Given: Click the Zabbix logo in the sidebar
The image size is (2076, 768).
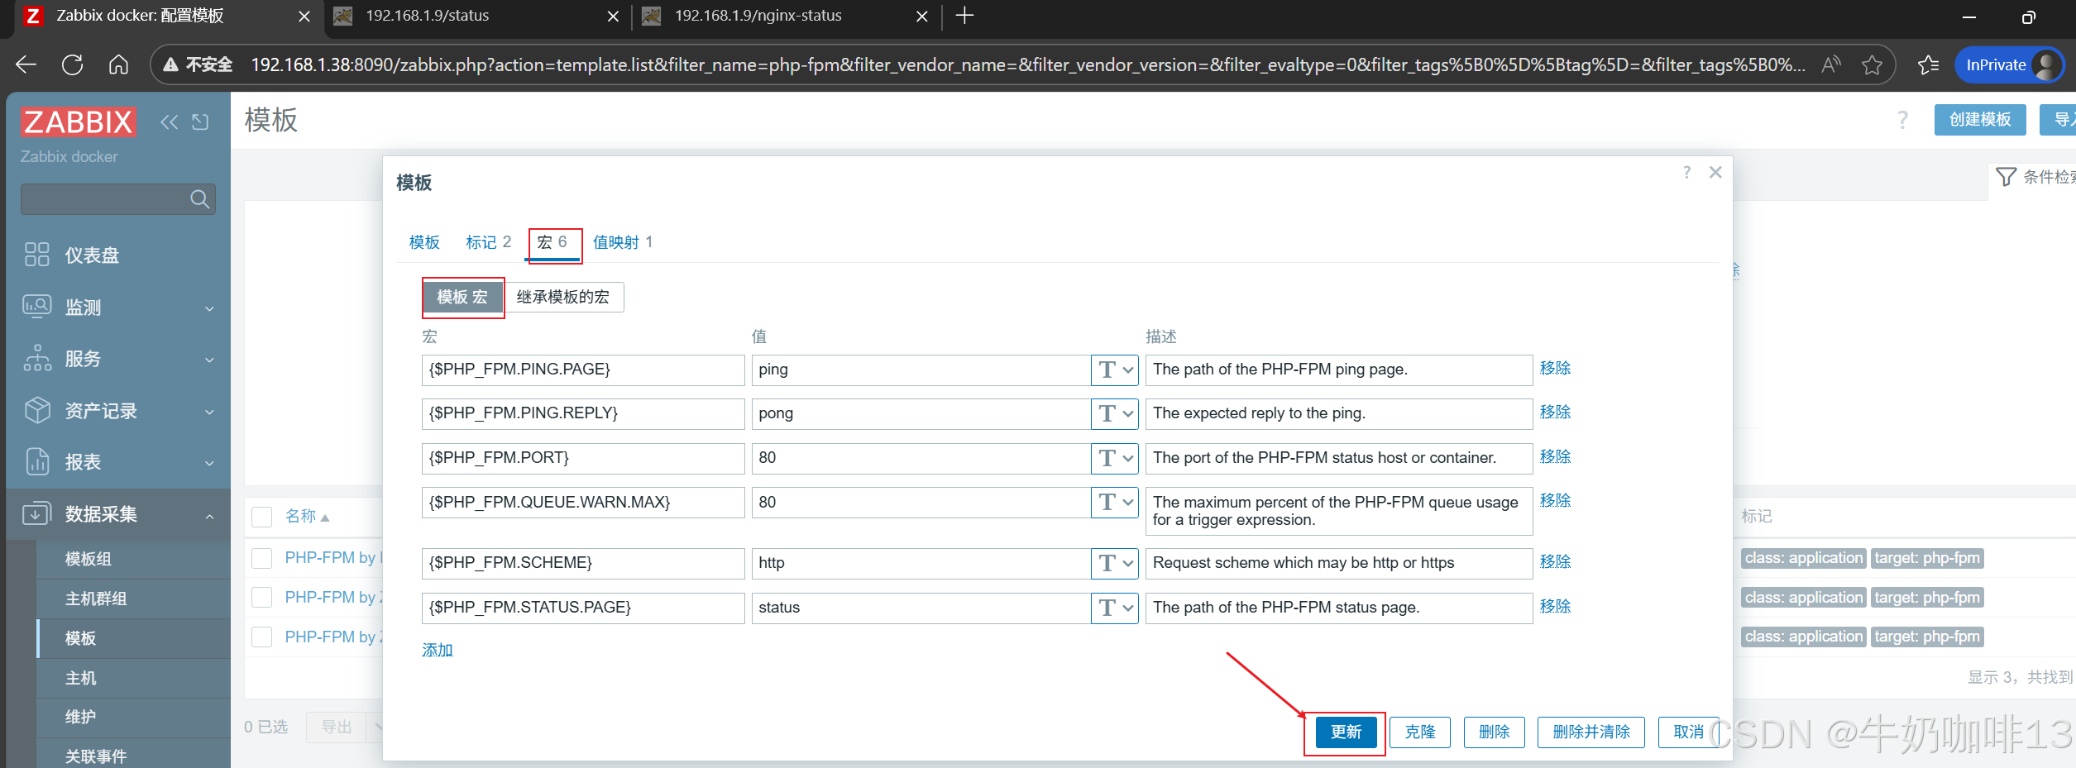Looking at the screenshot, I should (79, 122).
